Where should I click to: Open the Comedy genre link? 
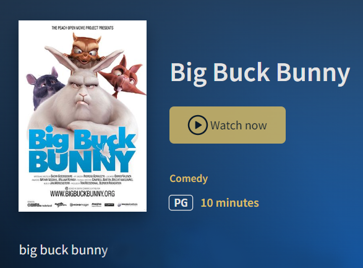(x=189, y=179)
